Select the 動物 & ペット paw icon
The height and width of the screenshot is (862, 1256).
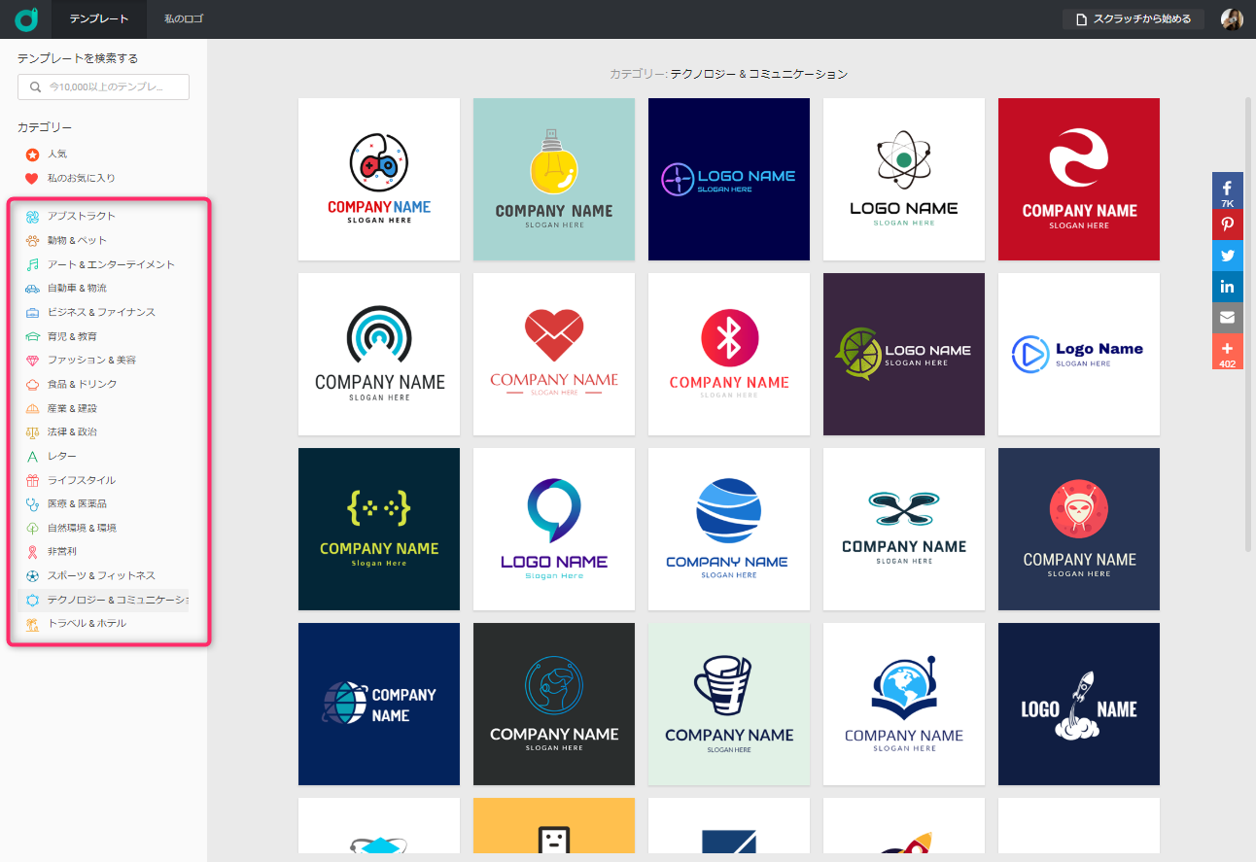[x=32, y=240]
